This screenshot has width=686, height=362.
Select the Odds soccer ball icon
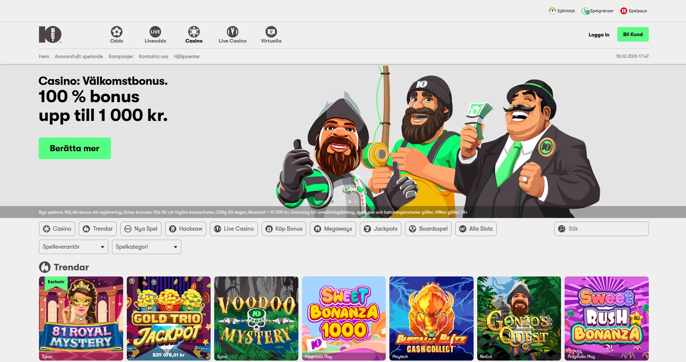(116, 32)
